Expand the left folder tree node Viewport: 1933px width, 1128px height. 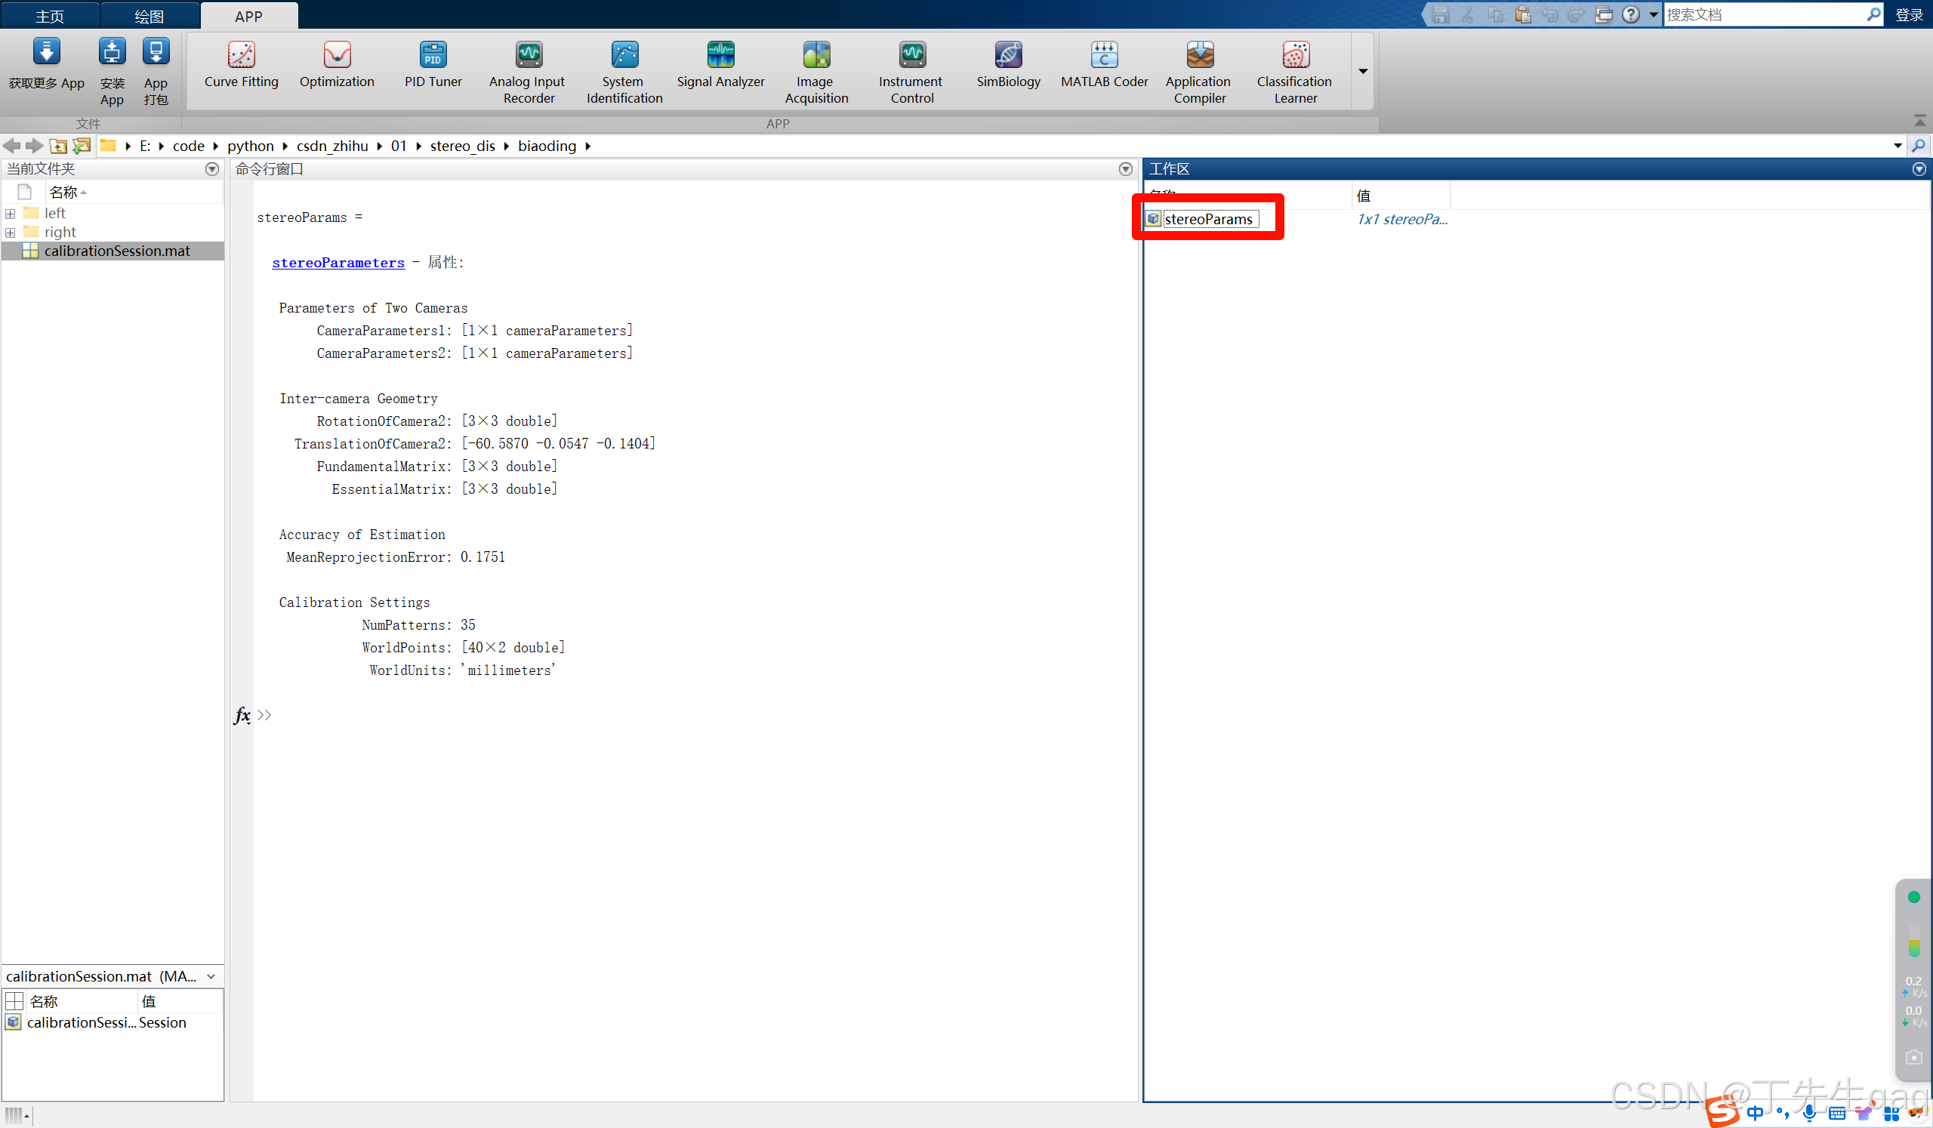(10, 214)
